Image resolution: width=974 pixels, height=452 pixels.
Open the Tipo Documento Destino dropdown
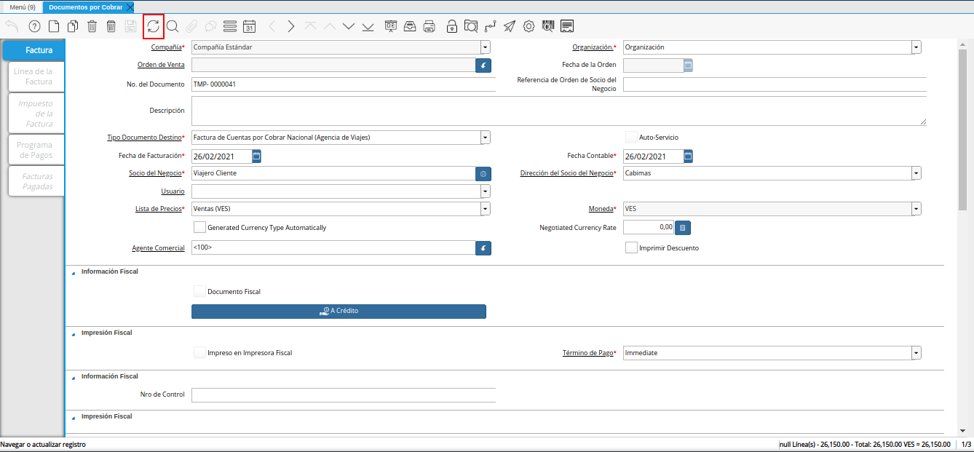click(x=486, y=138)
